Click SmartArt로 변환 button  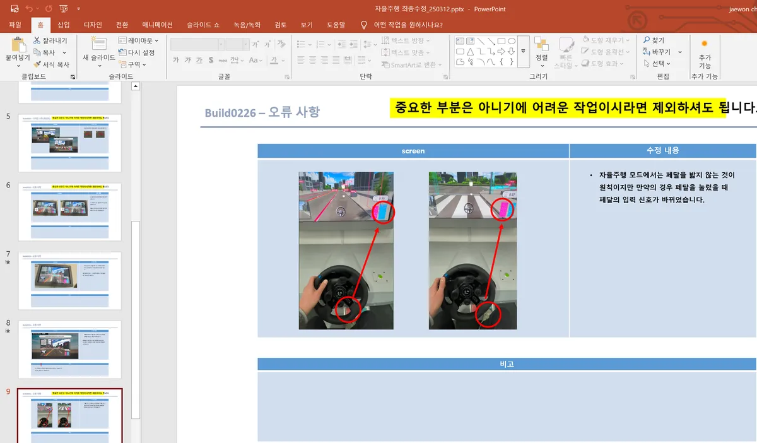pyautogui.click(x=411, y=64)
